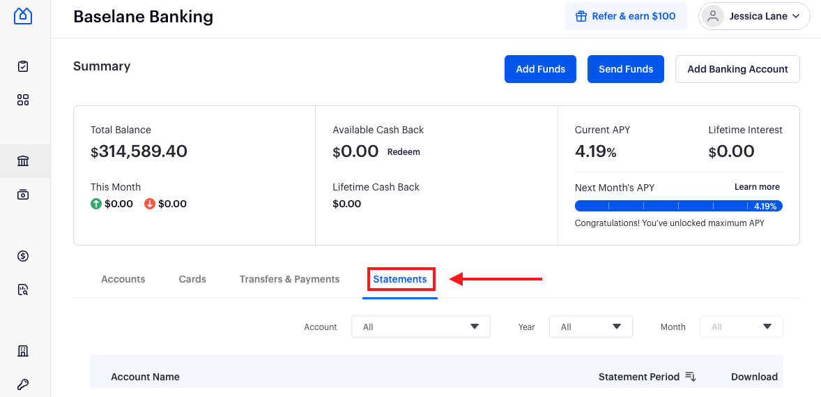Open the clipboard checklist sidebar icon
Viewport: 821px width, 397px height.
tap(23, 66)
